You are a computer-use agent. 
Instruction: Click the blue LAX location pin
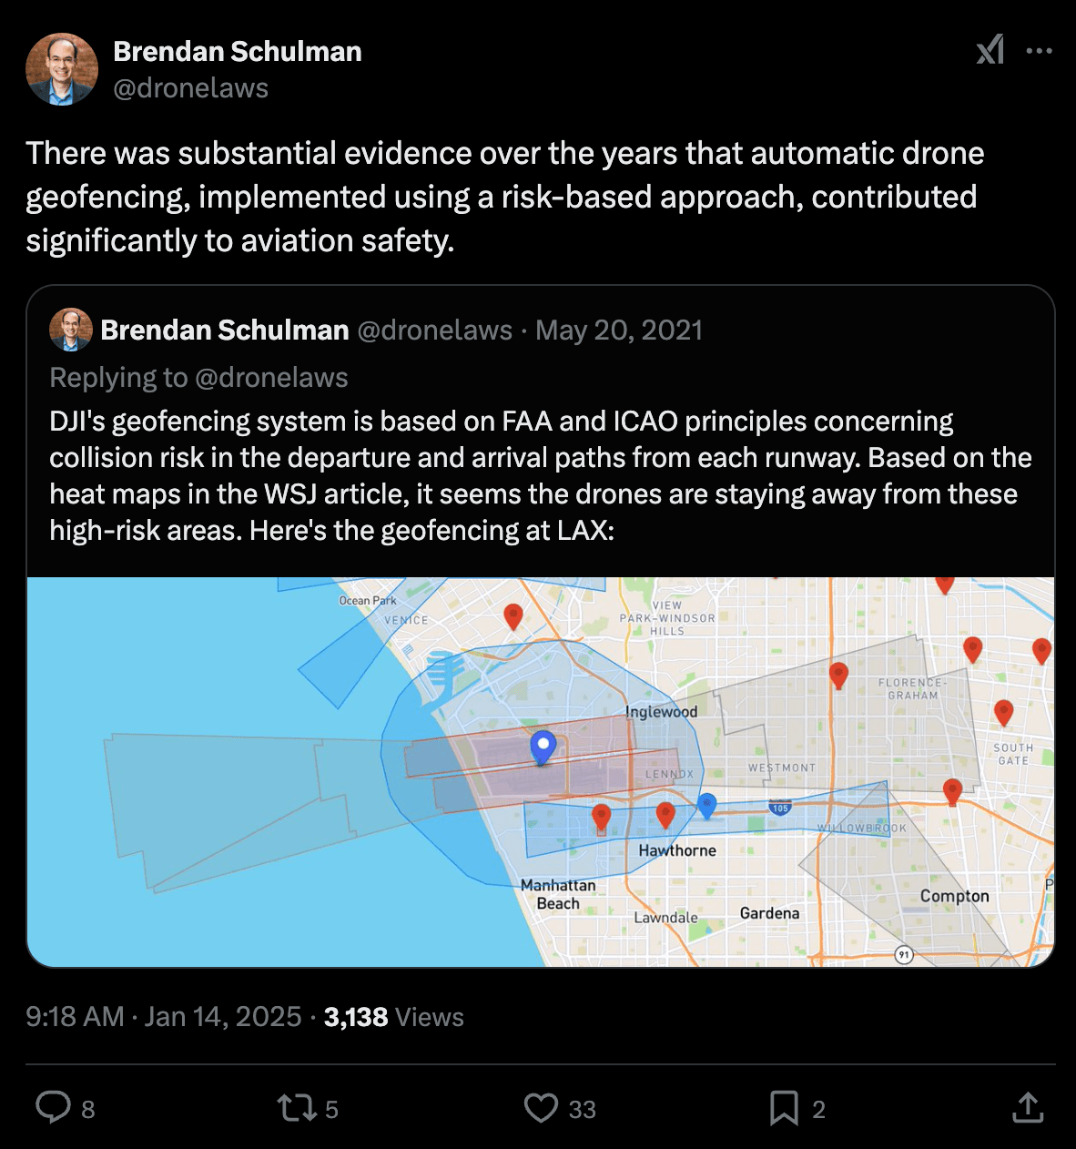click(x=543, y=747)
